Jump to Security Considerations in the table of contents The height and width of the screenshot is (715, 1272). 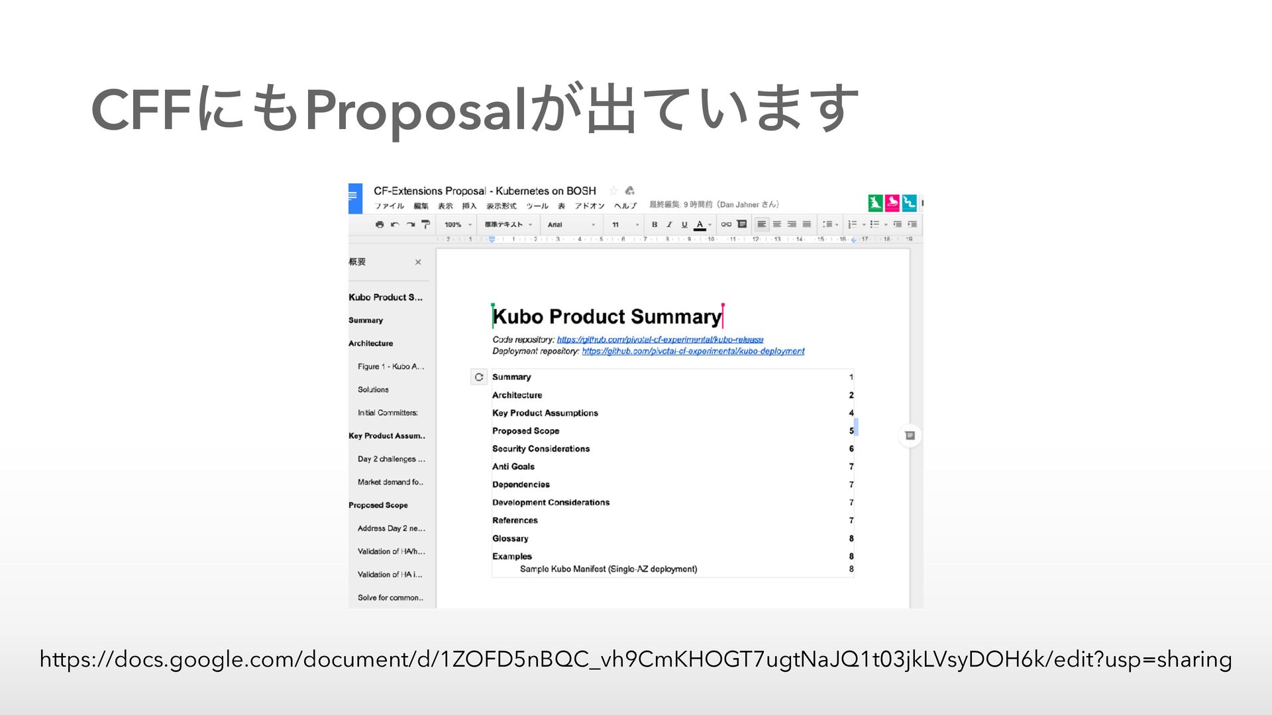(x=541, y=449)
